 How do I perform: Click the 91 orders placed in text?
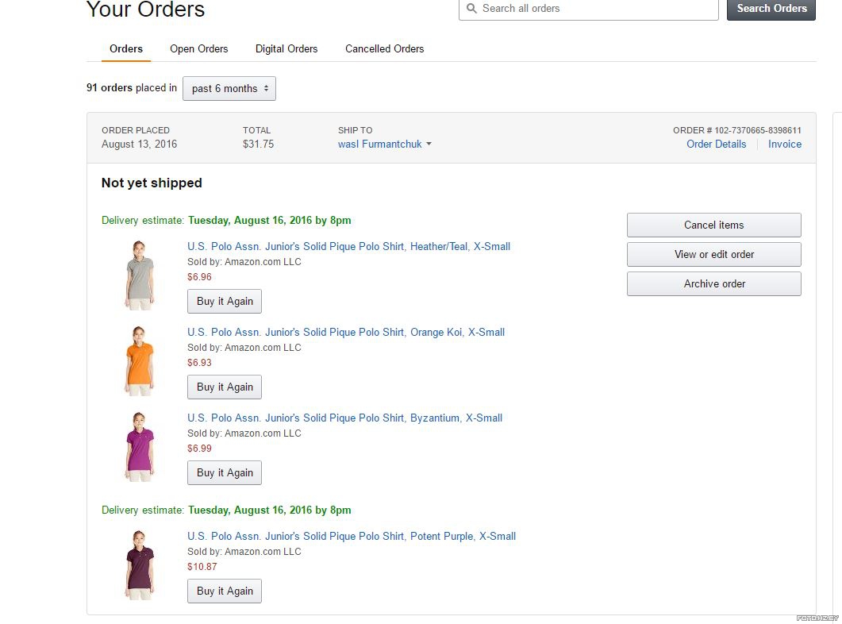(132, 88)
